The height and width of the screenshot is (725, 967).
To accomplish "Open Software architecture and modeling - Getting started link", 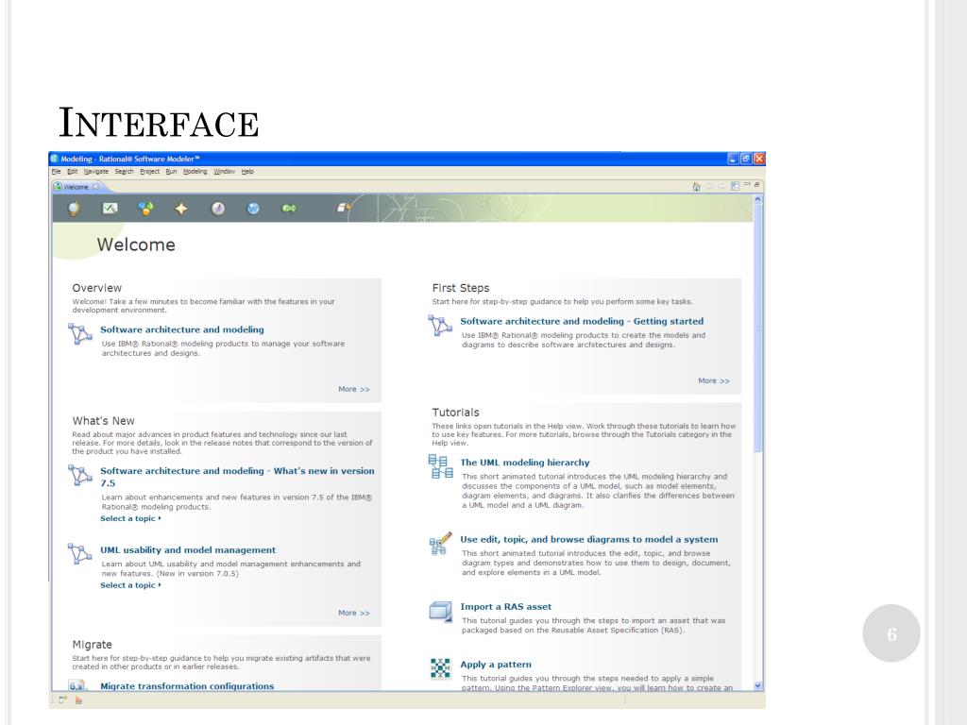I will click(582, 321).
